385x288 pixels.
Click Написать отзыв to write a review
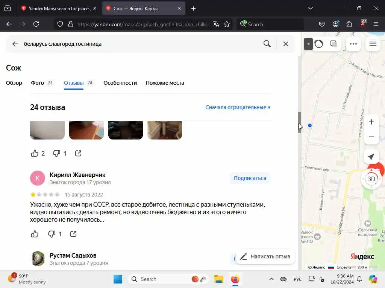tap(265, 256)
